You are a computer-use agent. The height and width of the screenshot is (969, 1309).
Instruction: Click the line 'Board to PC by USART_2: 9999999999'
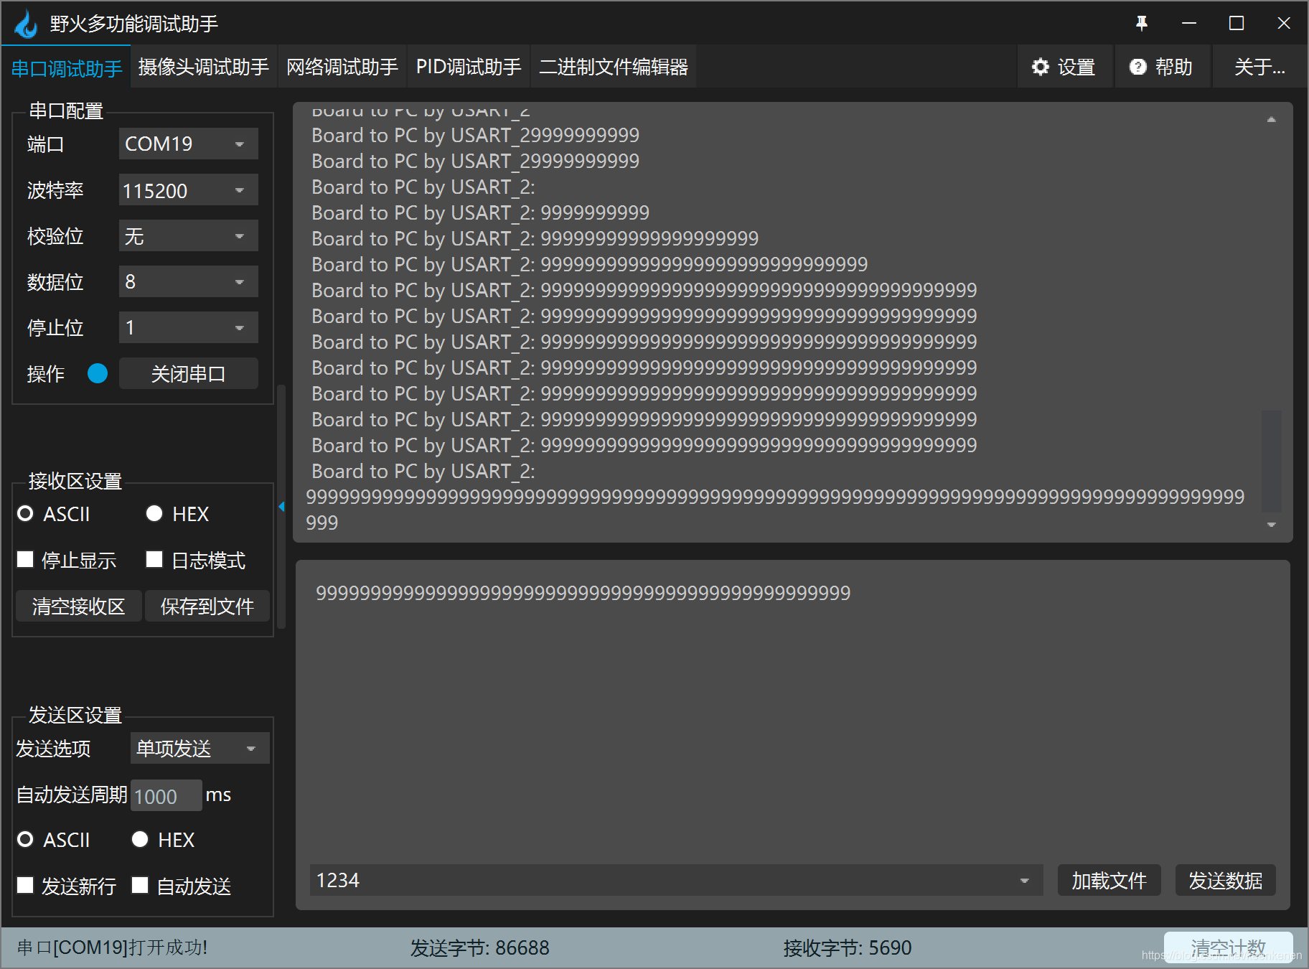(x=480, y=212)
